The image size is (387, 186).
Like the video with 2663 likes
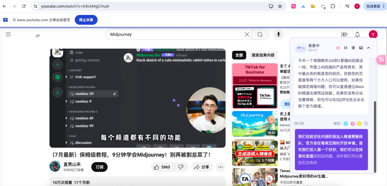click(162, 167)
